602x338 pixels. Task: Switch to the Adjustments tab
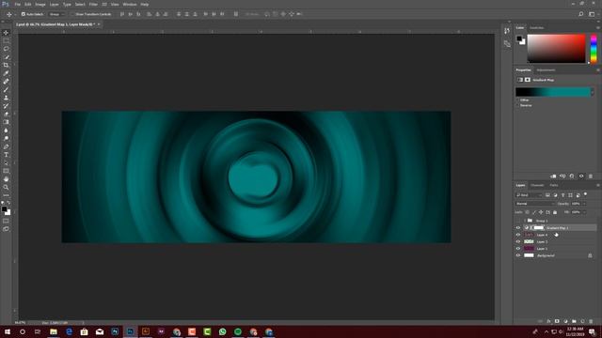546,70
